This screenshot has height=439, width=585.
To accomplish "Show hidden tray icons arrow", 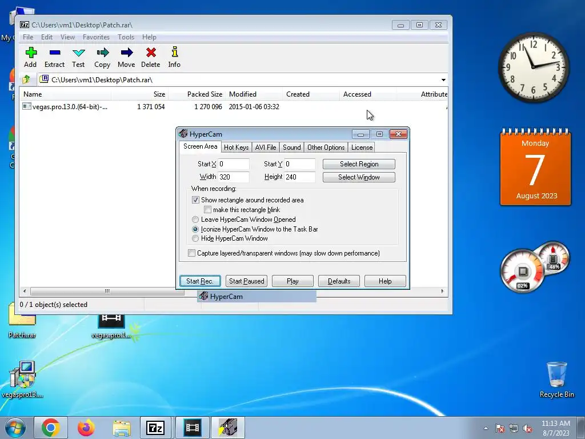I will click(x=486, y=428).
